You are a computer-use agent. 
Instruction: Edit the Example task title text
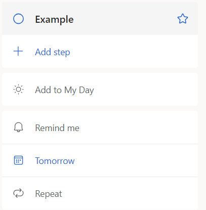pyautogui.click(x=54, y=19)
